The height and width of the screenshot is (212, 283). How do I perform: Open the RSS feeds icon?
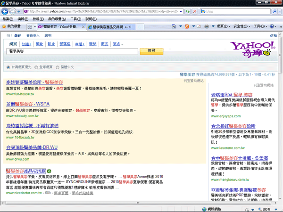(187, 27)
